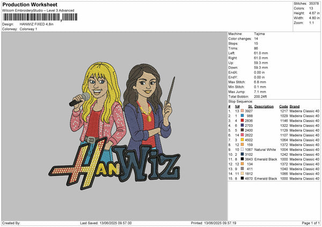Select the black swatch next to 4870
This screenshot has height=227, width=322.
pos(242,178)
